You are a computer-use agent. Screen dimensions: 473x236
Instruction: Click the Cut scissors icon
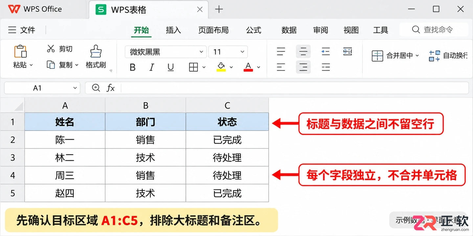(51, 49)
